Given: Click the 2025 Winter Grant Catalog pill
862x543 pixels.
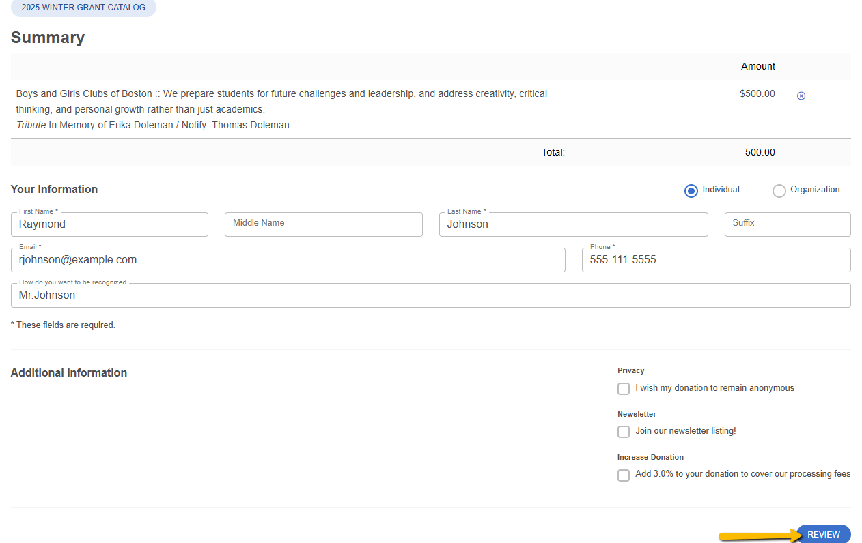Looking at the screenshot, I should point(83,8).
